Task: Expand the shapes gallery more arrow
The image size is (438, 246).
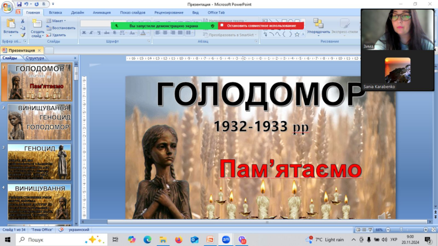Action: (x=303, y=34)
